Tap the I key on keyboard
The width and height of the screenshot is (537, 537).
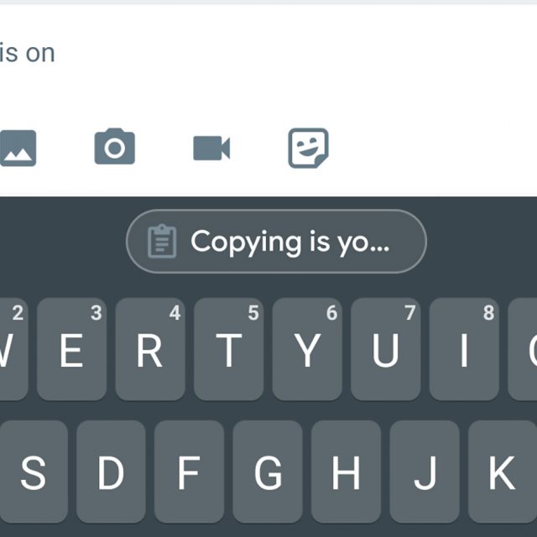[464, 349]
